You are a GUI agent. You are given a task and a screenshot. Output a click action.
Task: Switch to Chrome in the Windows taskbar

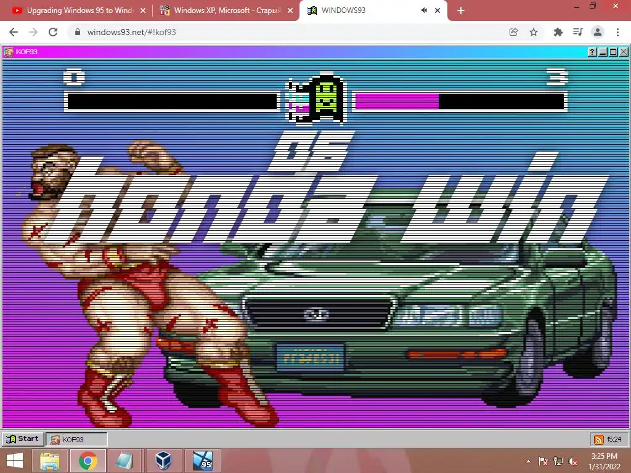pos(88,461)
